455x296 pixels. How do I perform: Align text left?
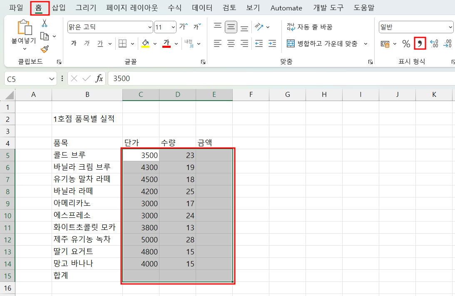point(218,44)
